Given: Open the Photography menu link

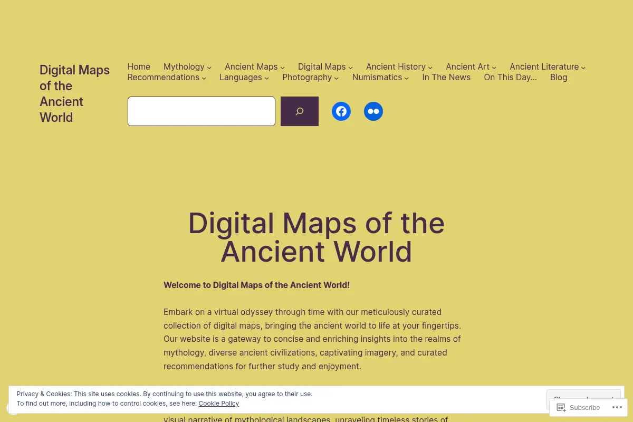Looking at the screenshot, I should pos(307,77).
